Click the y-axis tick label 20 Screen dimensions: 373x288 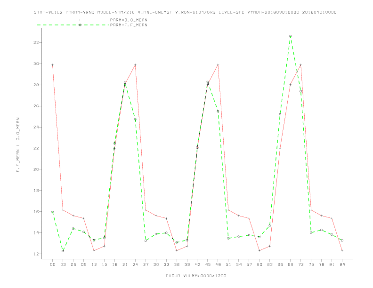coord(36,169)
